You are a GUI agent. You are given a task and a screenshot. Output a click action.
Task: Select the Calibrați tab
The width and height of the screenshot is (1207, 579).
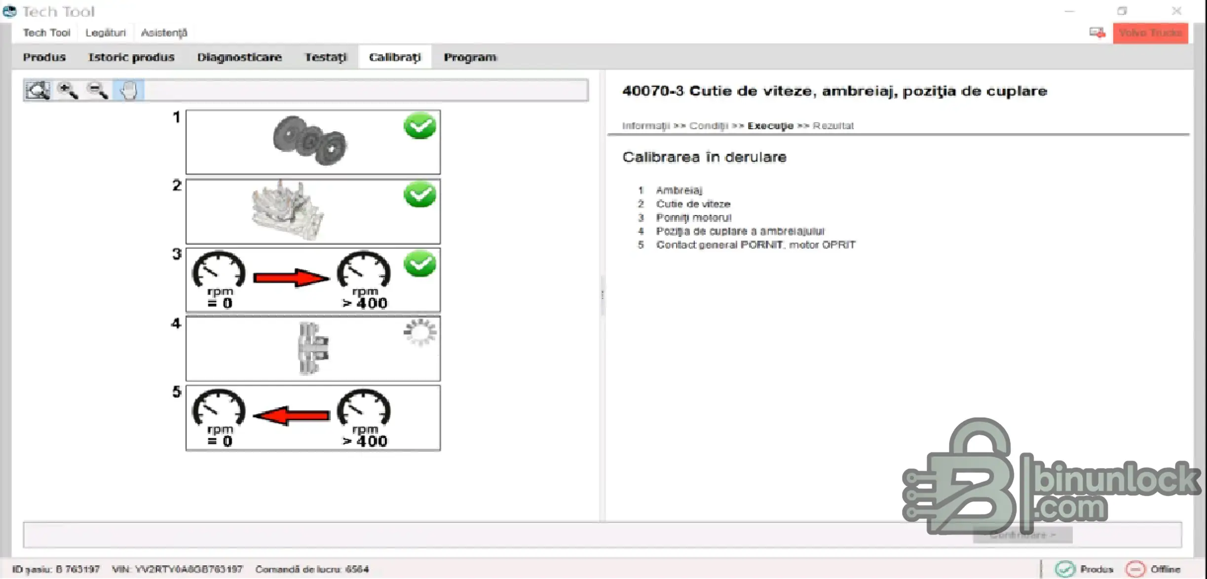point(395,57)
